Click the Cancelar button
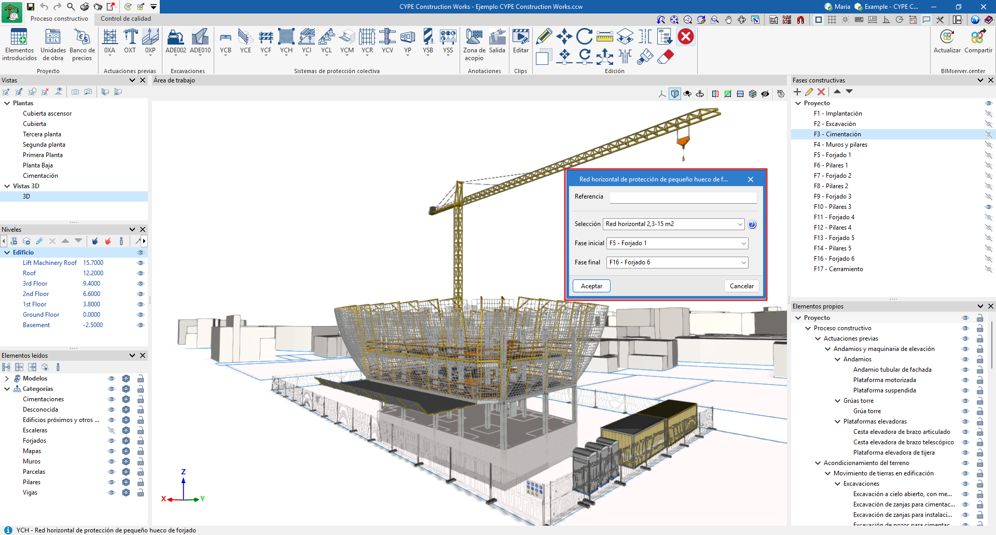The image size is (996, 535). [x=741, y=286]
